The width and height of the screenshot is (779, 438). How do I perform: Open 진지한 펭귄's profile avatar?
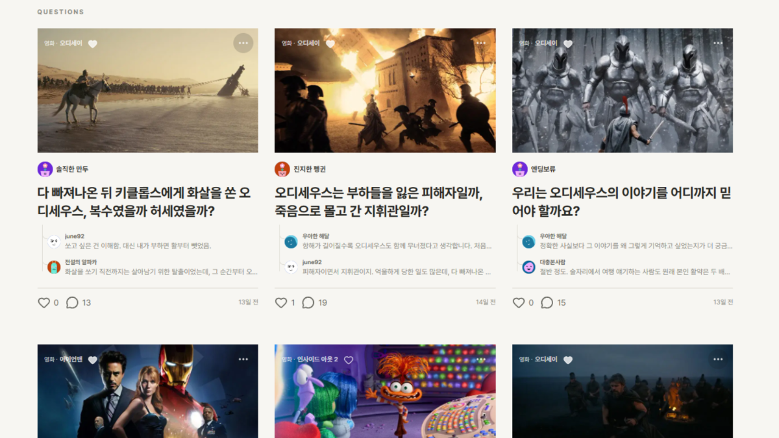pos(282,169)
